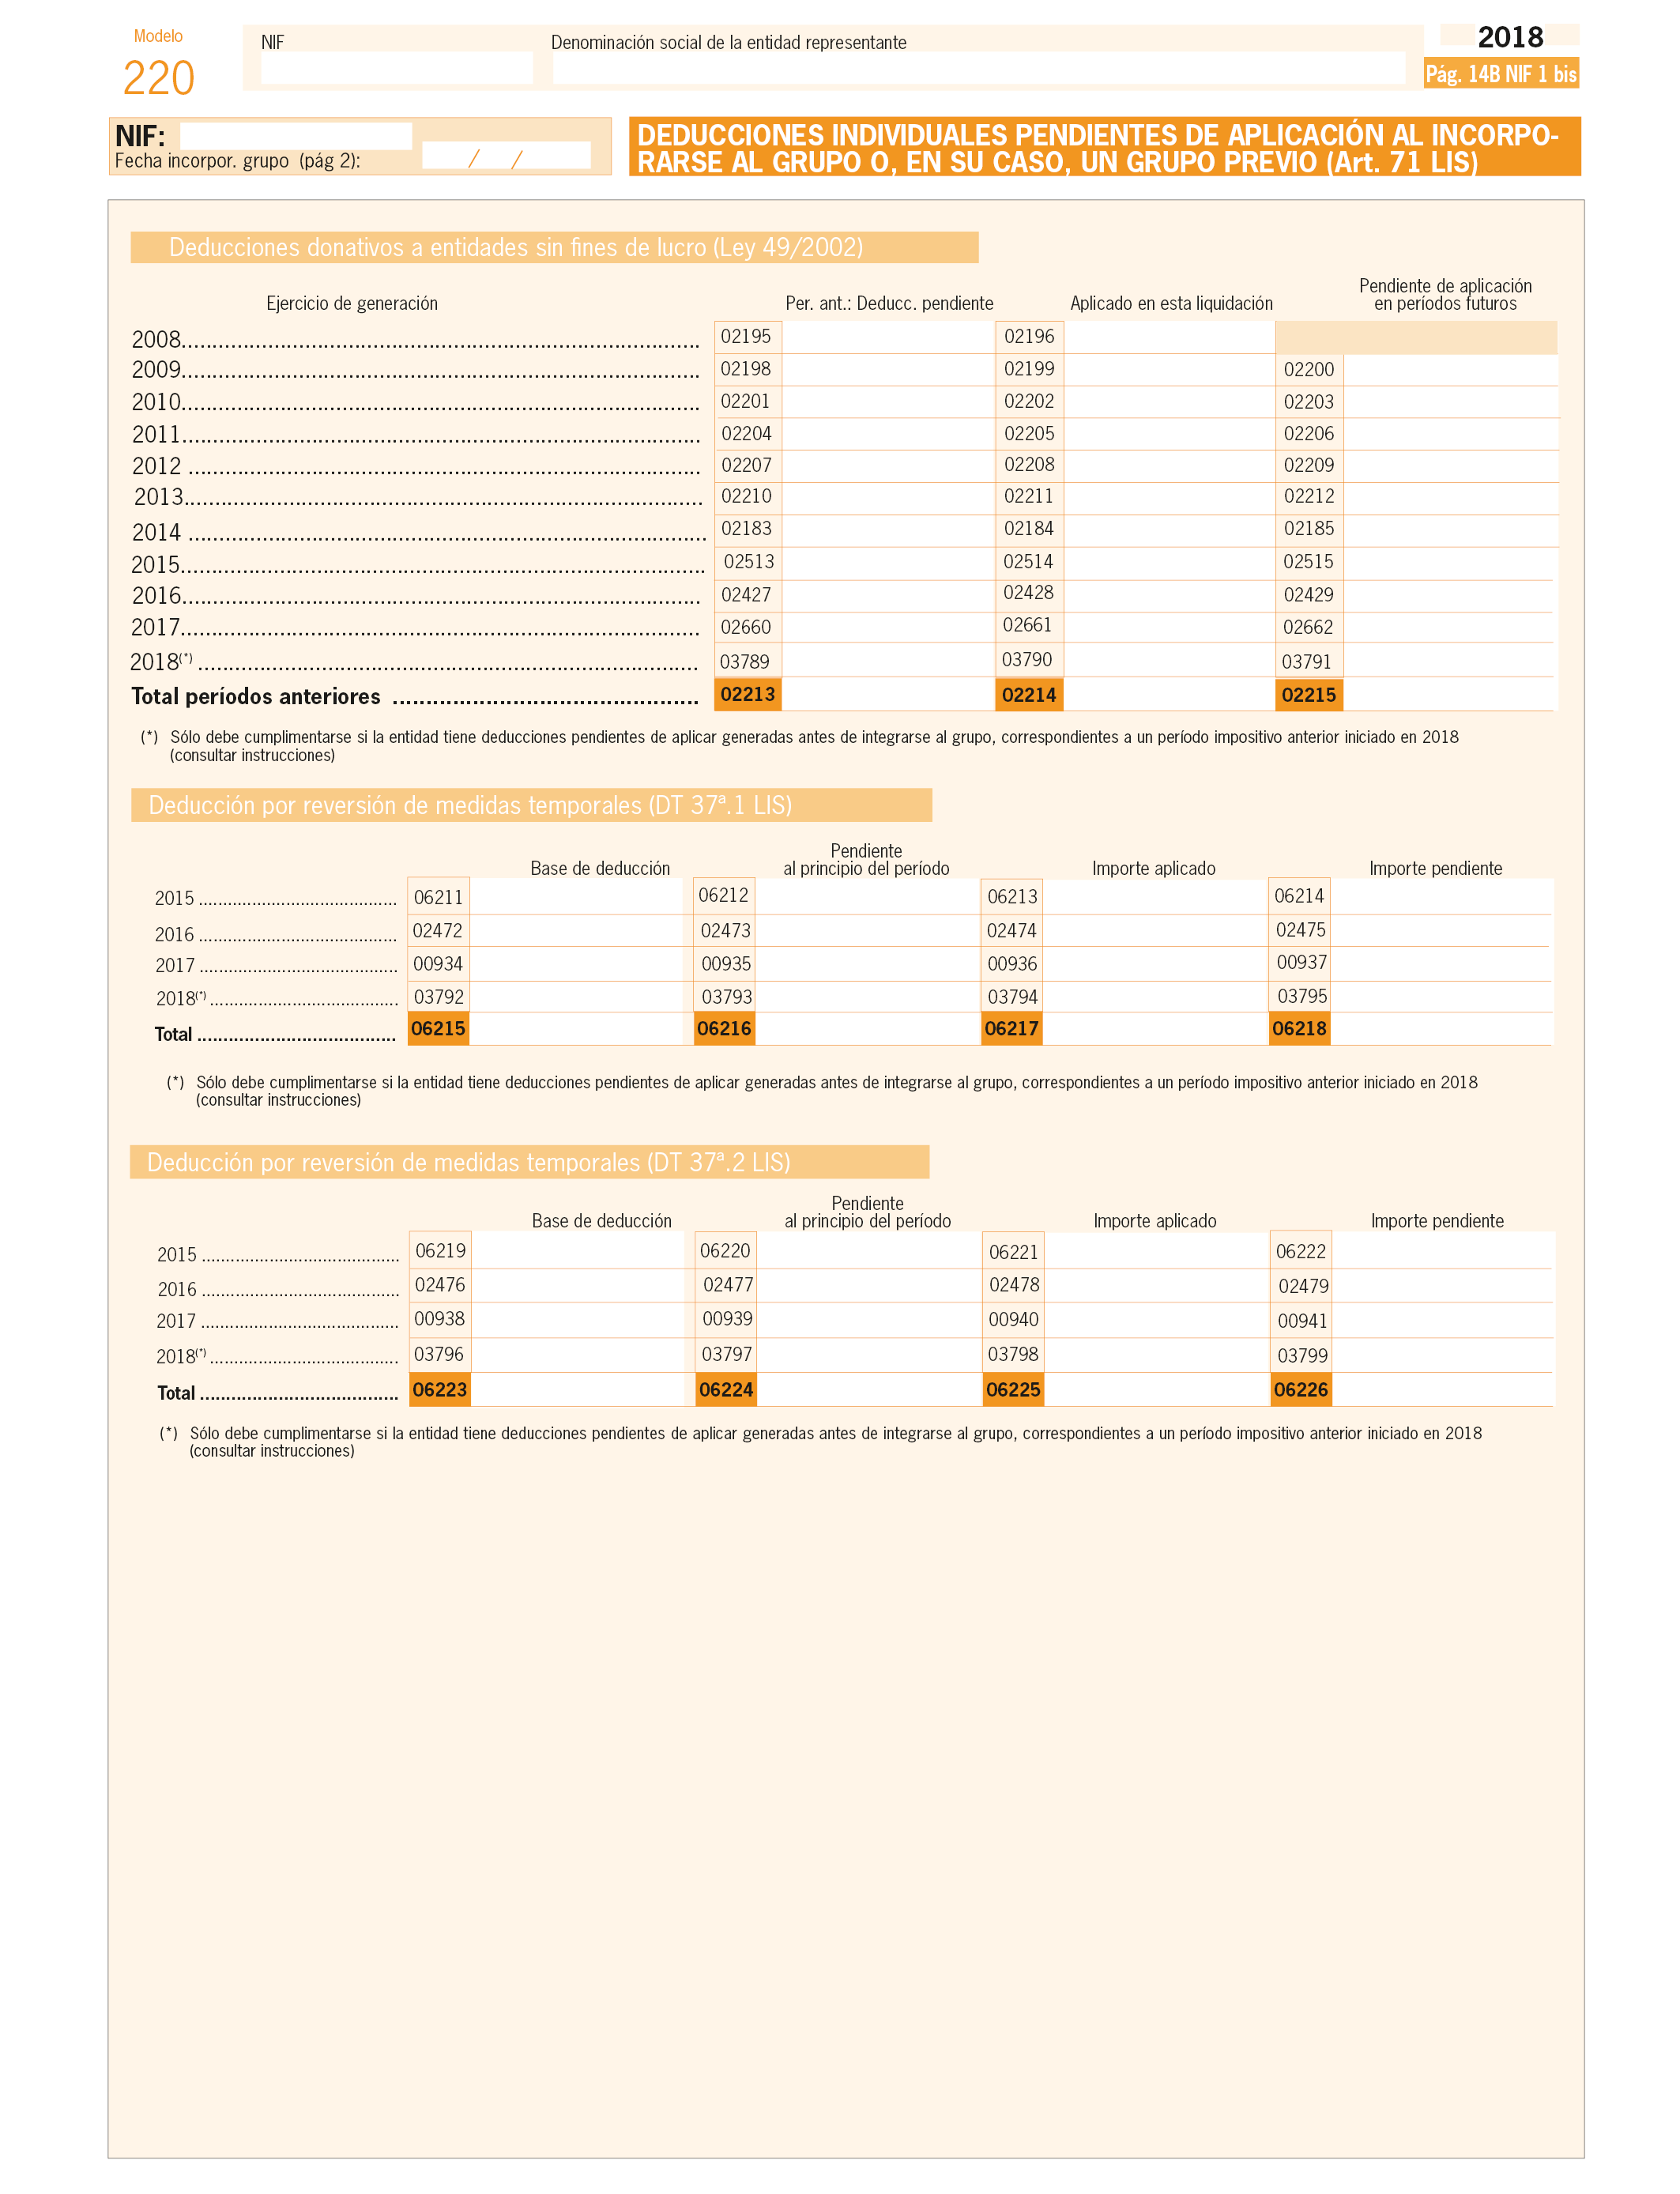Click total field for box 06225

coord(1157,1390)
